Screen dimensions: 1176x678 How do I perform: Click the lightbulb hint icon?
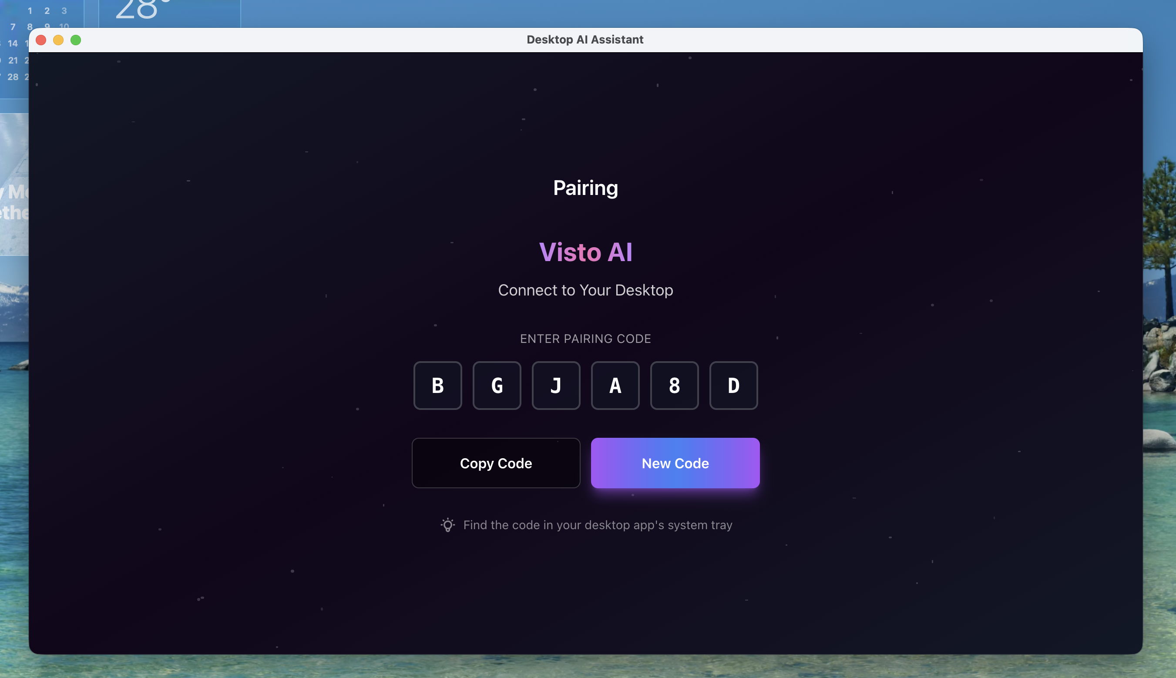point(447,525)
